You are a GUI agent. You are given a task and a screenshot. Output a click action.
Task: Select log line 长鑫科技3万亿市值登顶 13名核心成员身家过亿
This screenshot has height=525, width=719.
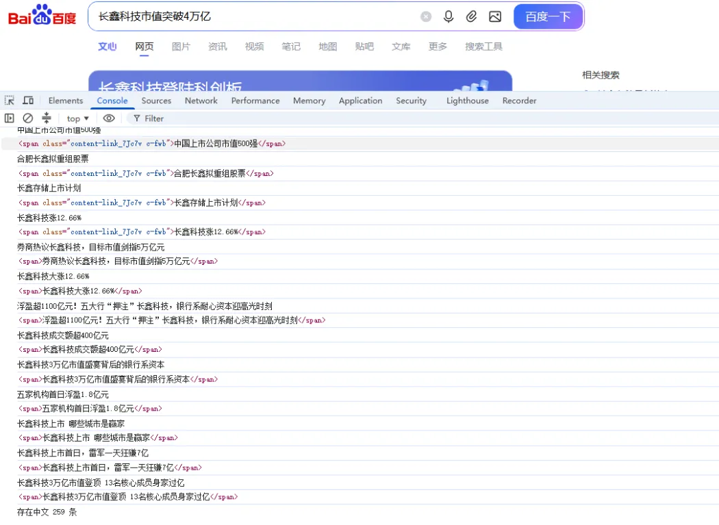tap(101, 483)
